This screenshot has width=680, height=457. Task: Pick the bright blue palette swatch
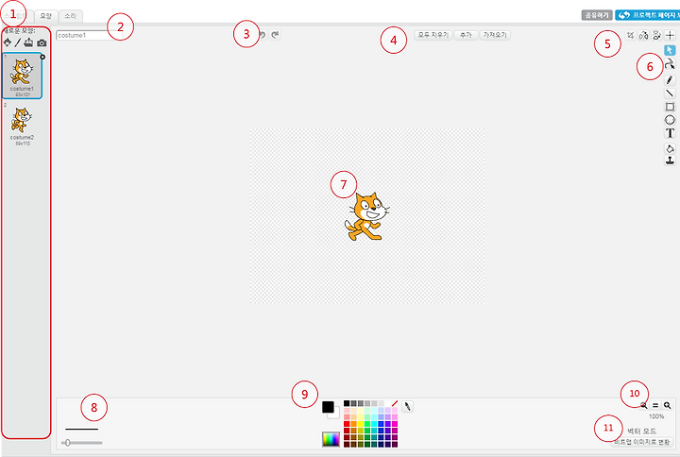point(381,424)
